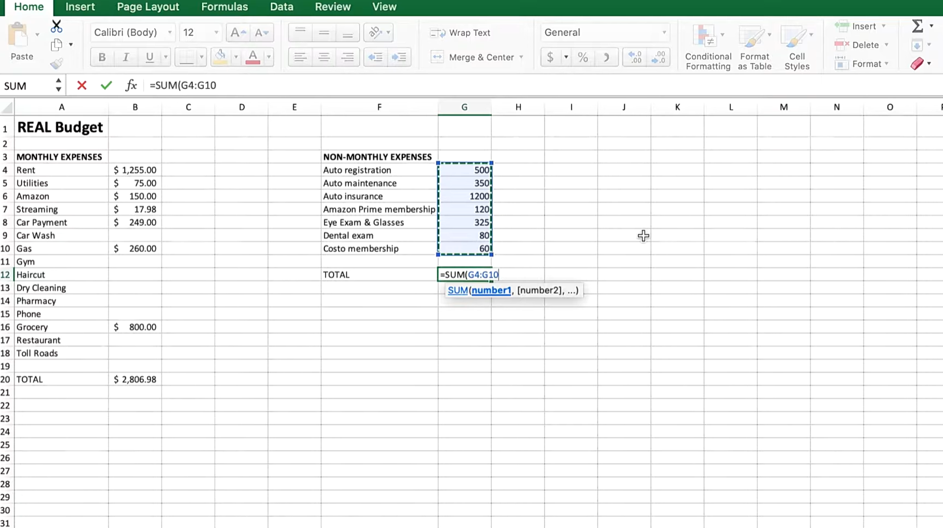Expand the underline style arrow
This screenshot has width=943, height=528.
pyautogui.click(x=166, y=57)
